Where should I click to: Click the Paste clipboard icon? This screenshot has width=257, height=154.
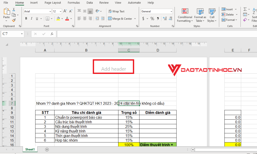pyautogui.click(x=6, y=12)
